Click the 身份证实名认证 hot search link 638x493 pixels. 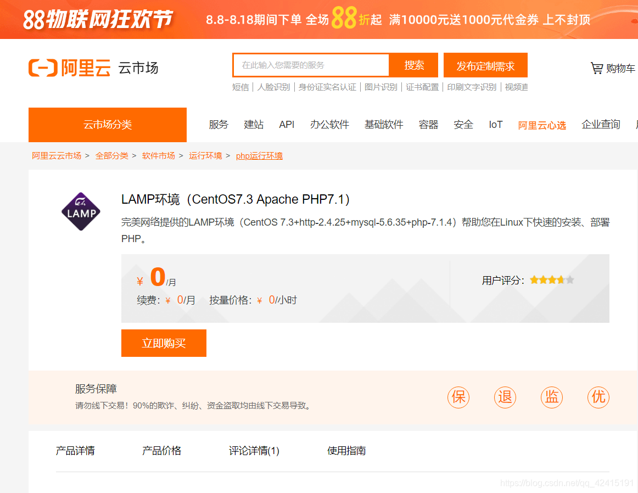327,87
